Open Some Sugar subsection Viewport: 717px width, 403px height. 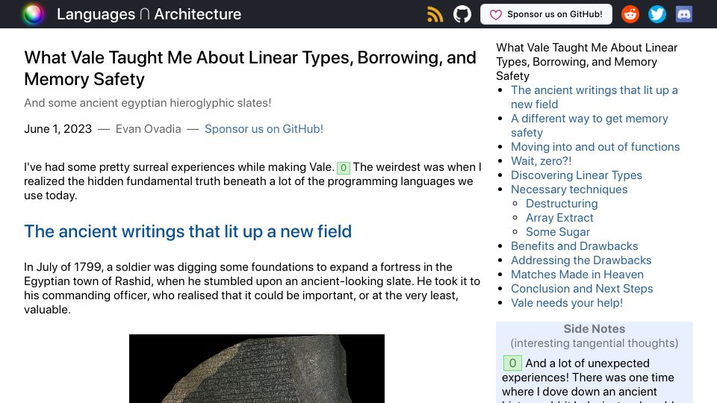(557, 231)
